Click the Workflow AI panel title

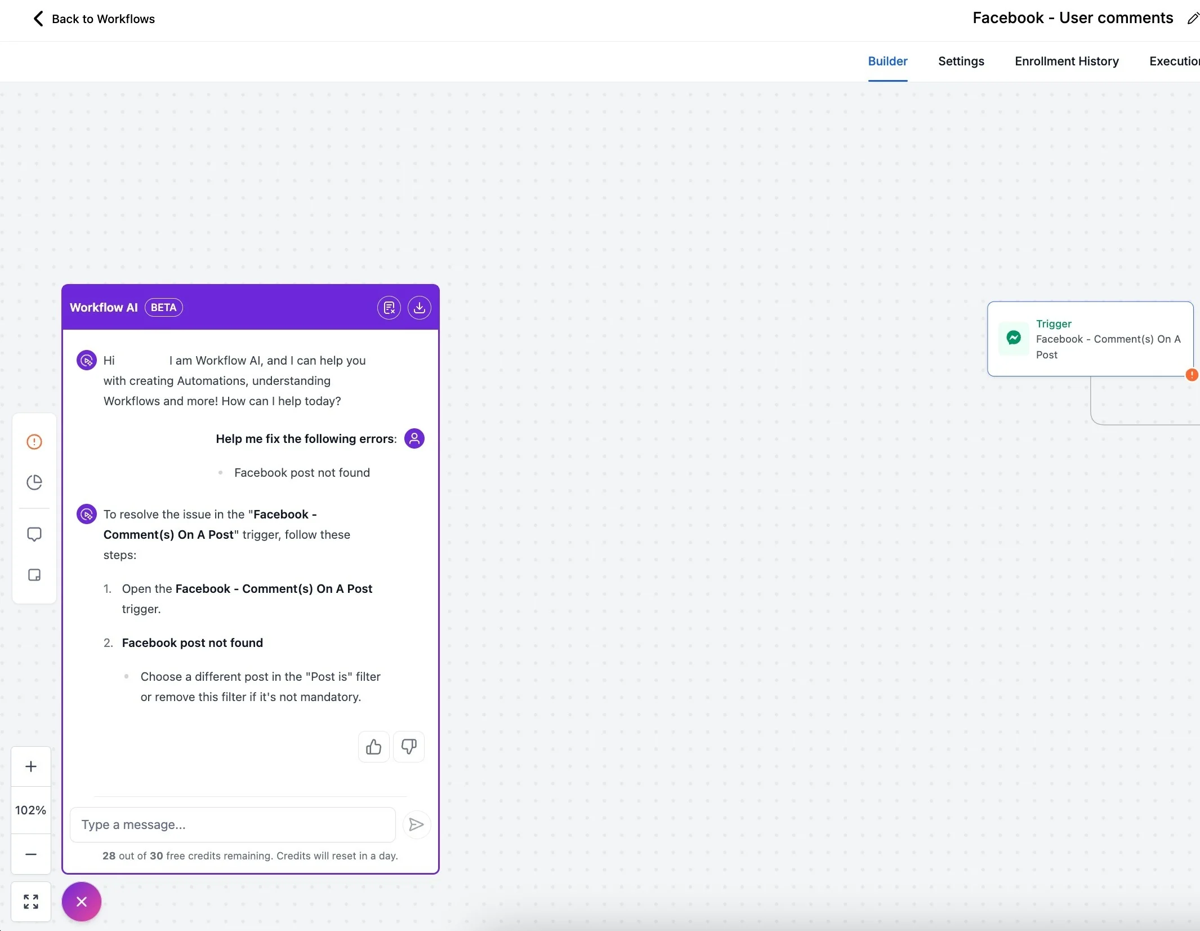[104, 308]
